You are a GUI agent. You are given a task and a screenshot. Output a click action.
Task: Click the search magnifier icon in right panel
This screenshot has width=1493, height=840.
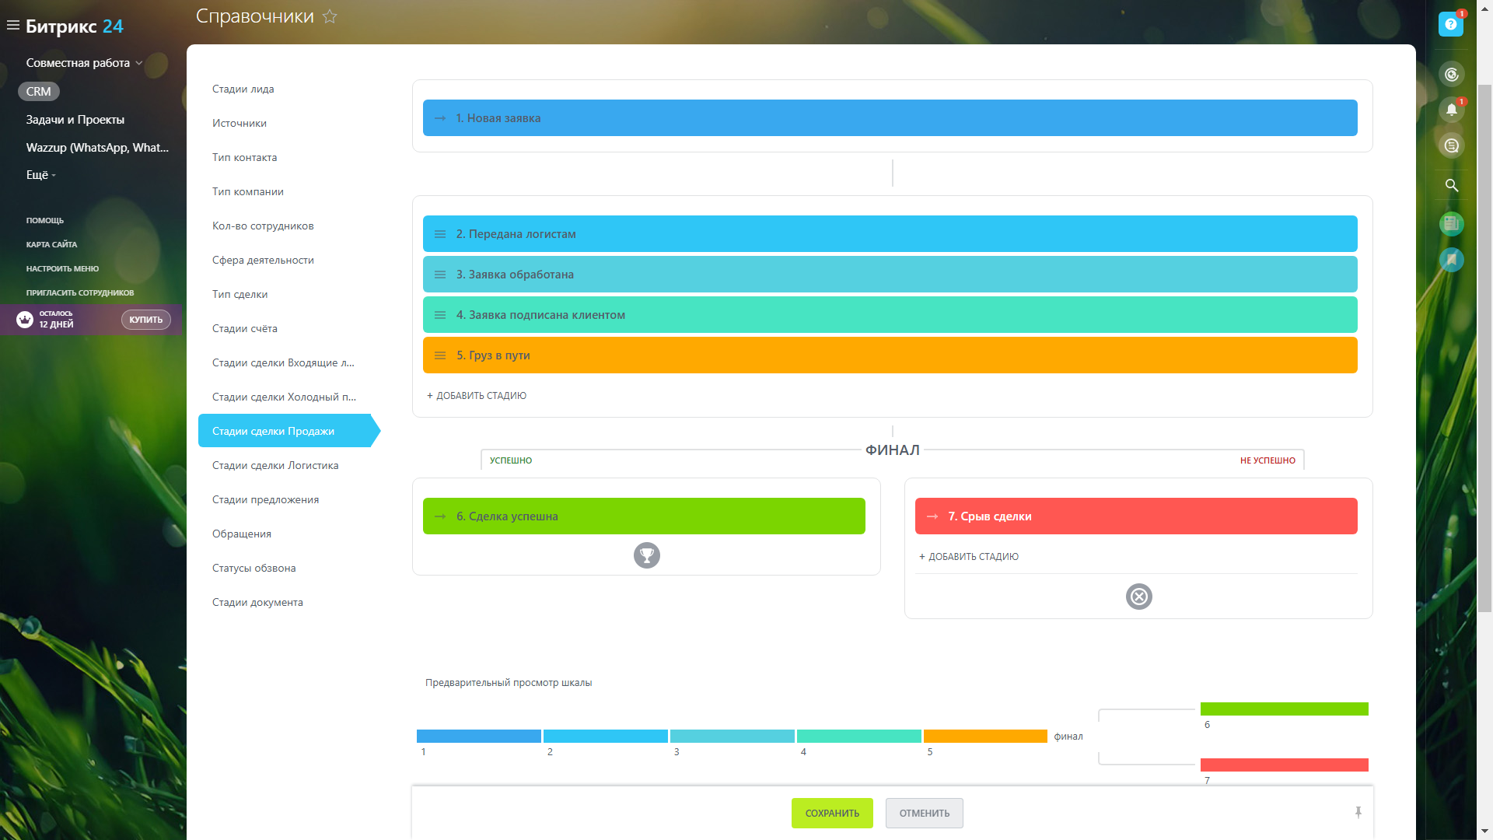[1451, 185]
